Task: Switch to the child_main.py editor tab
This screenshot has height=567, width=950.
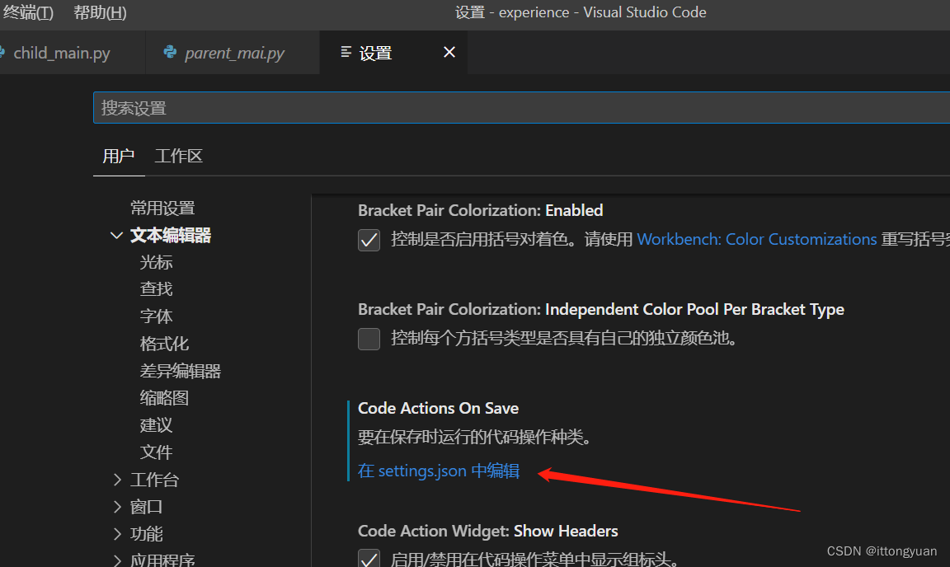Action: (x=62, y=54)
